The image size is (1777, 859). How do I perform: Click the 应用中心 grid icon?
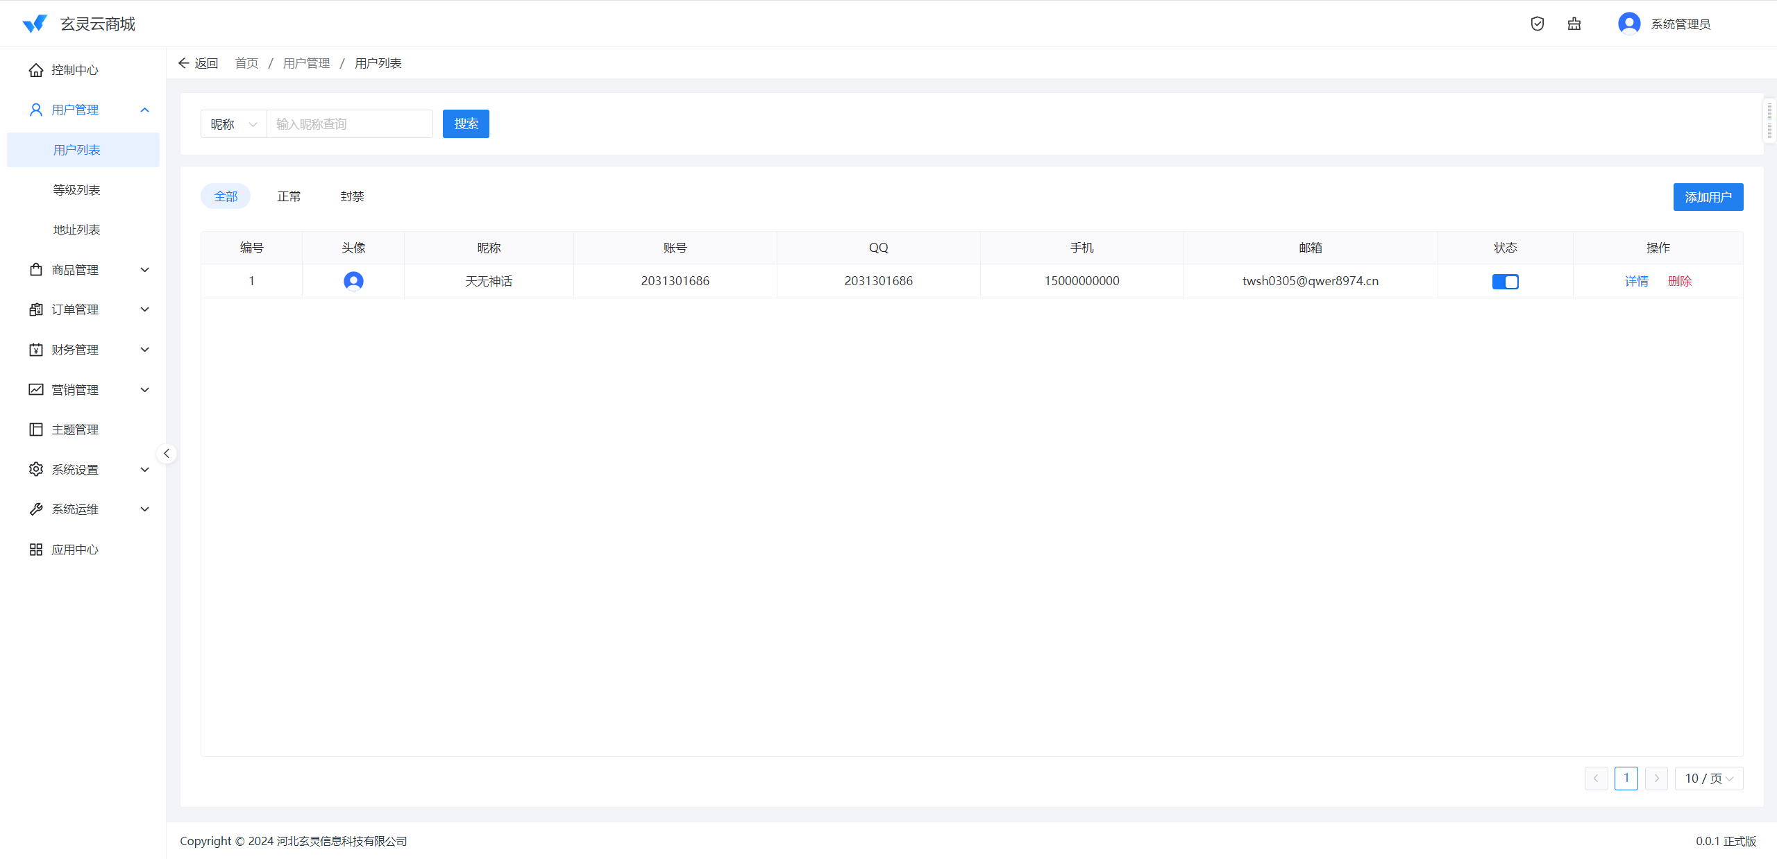(36, 550)
